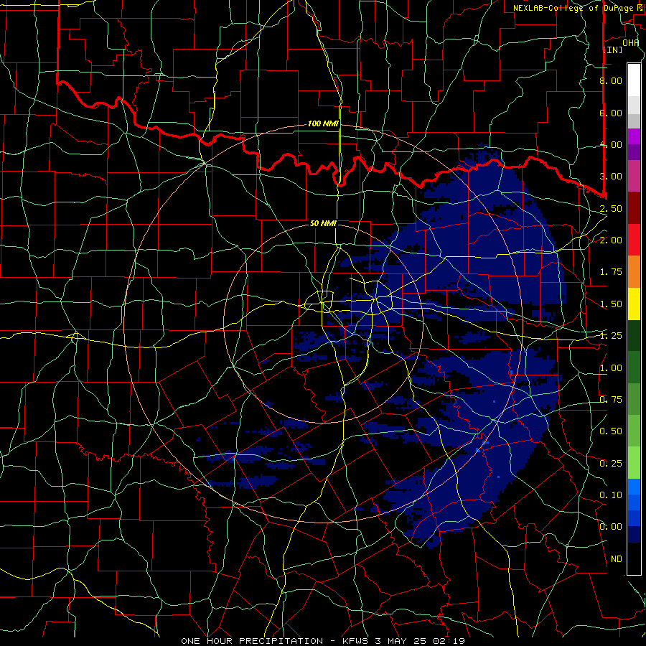Click the '6.00' legend value
Viewport: 646px width, 646px height.
click(x=611, y=113)
